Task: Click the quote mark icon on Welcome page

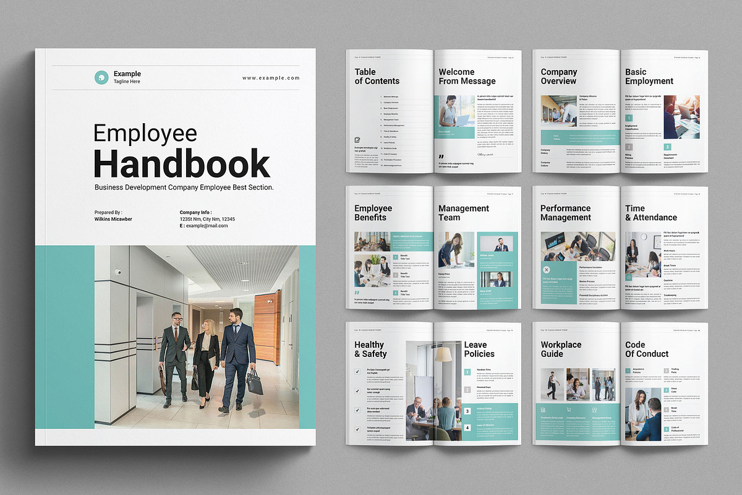Action: coord(441,157)
